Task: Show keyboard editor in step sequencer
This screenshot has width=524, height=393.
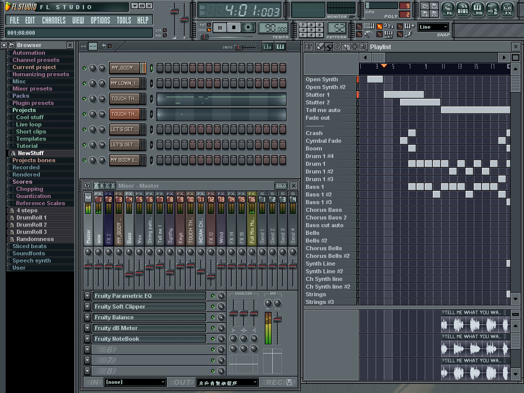Action: tap(280, 47)
